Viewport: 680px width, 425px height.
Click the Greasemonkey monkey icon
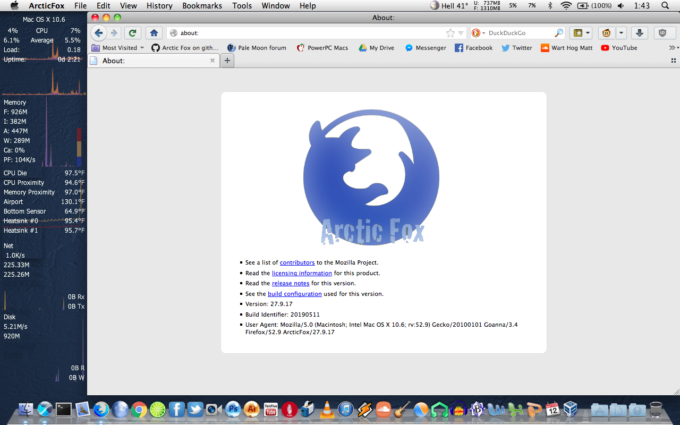(x=606, y=33)
